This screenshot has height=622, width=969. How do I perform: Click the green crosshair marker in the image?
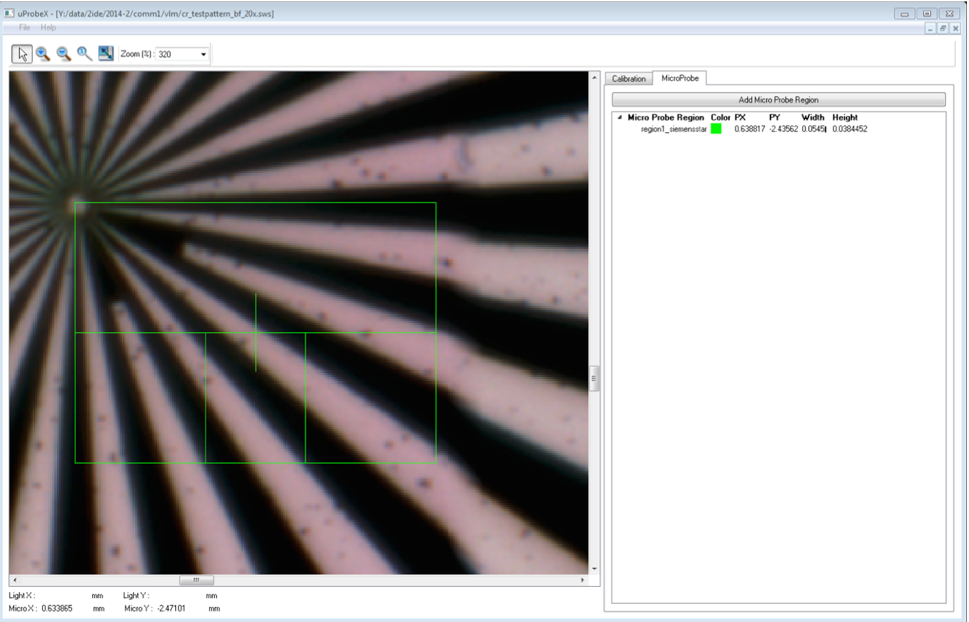pos(256,333)
